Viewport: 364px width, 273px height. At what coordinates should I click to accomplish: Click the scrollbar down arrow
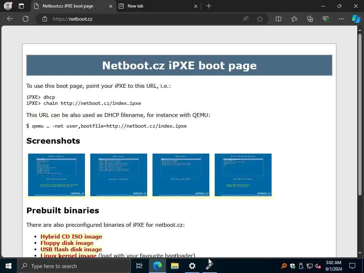coord(360,253)
